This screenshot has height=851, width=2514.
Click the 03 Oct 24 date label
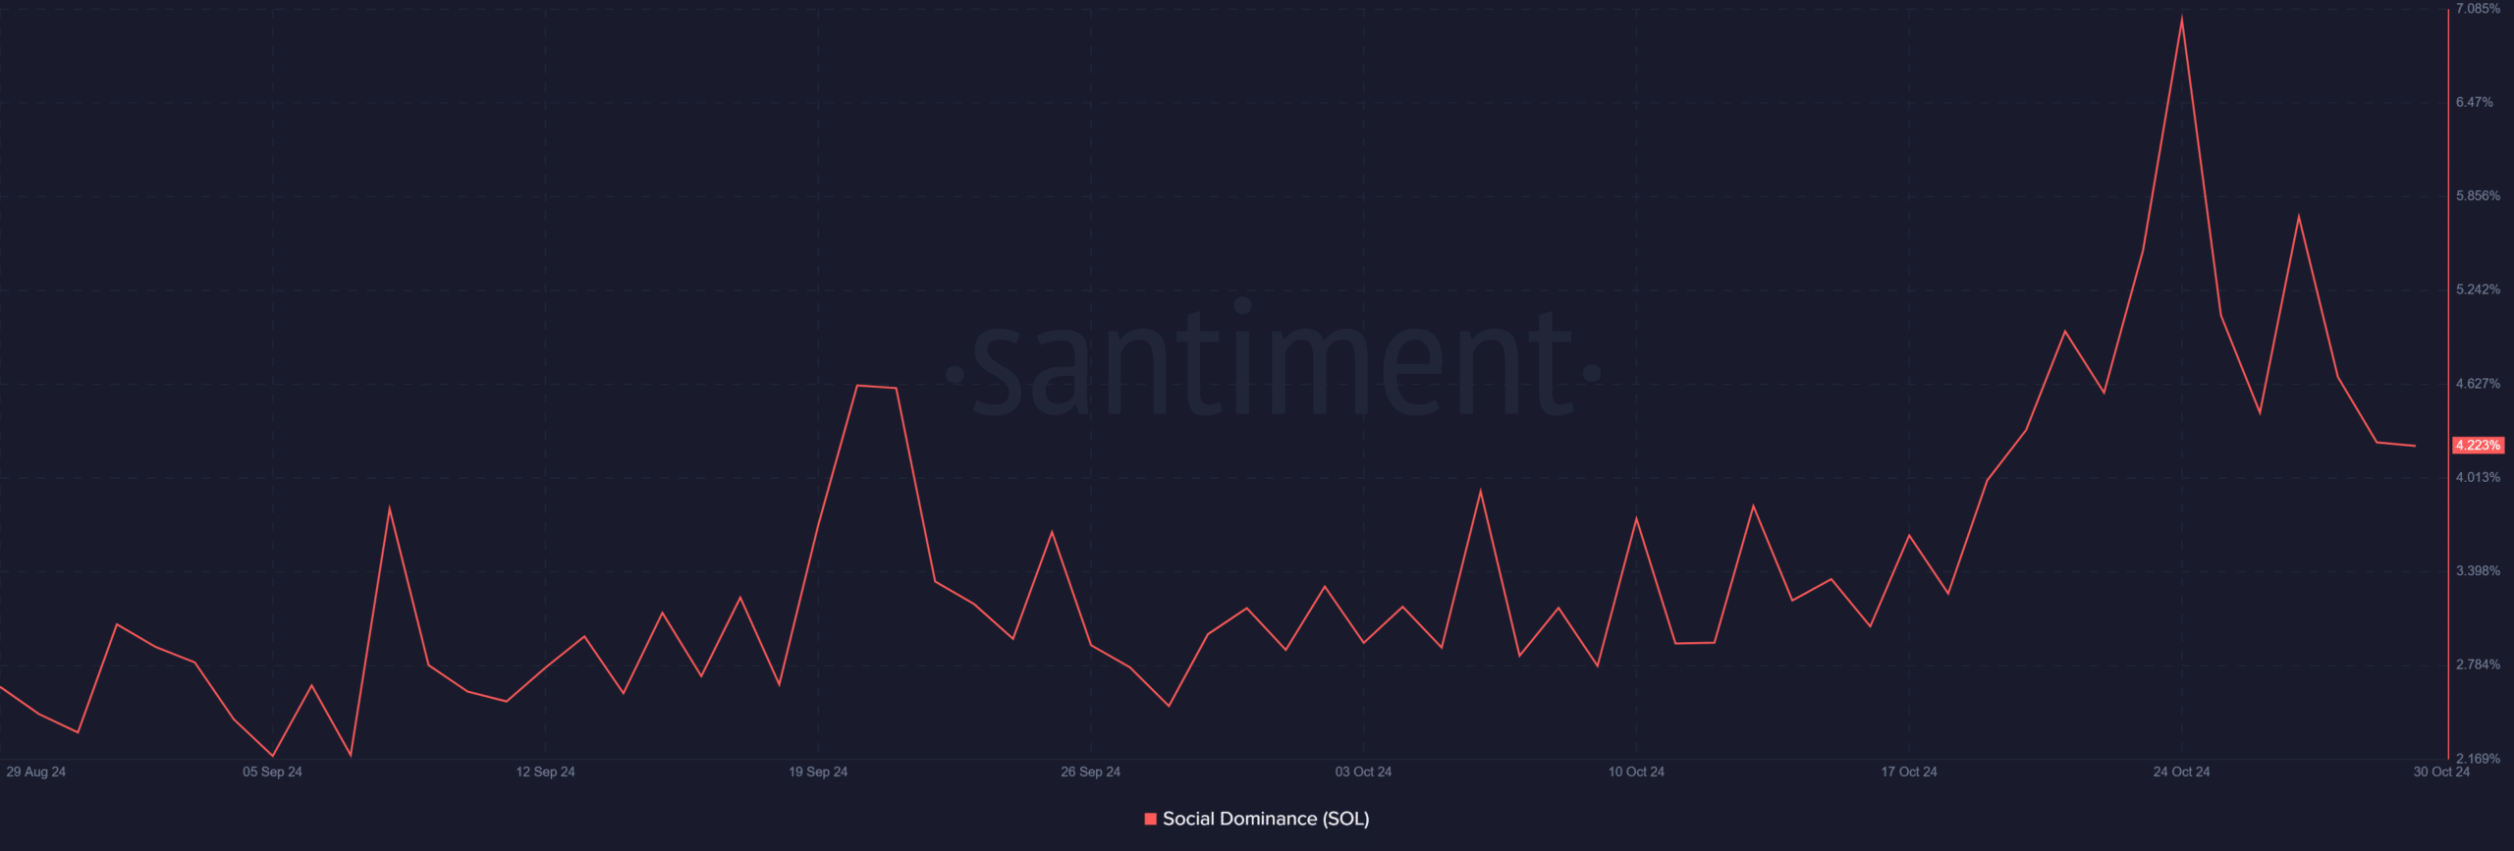click(1363, 771)
